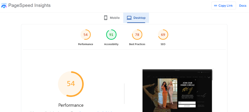Screen dimensions: 249x112
Task: Click the chain link icon in Copy Link
Action: point(216,6)
